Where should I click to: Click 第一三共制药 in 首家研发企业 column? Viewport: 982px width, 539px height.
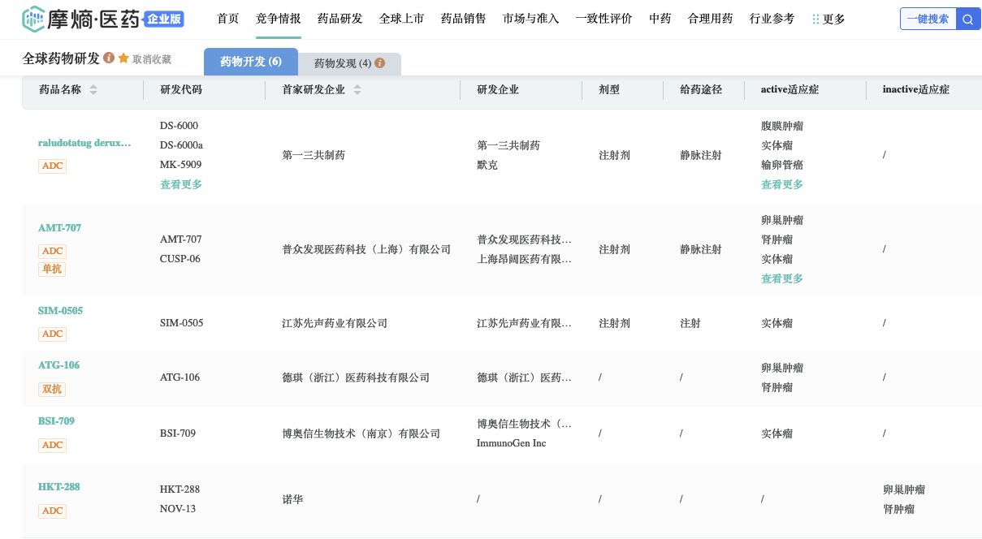coord(314,155)
